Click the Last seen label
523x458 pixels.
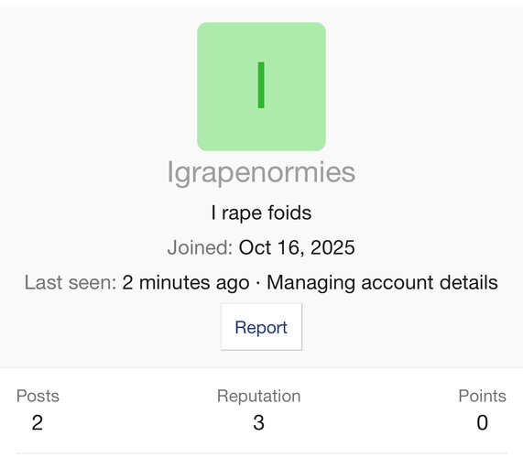(71, 282)
